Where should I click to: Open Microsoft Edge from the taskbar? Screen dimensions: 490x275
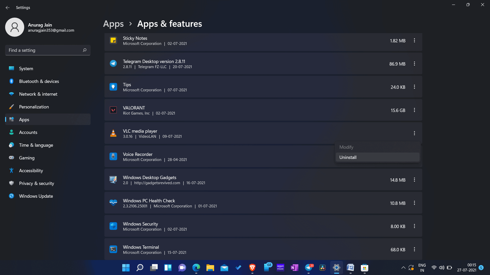point(196,268)
